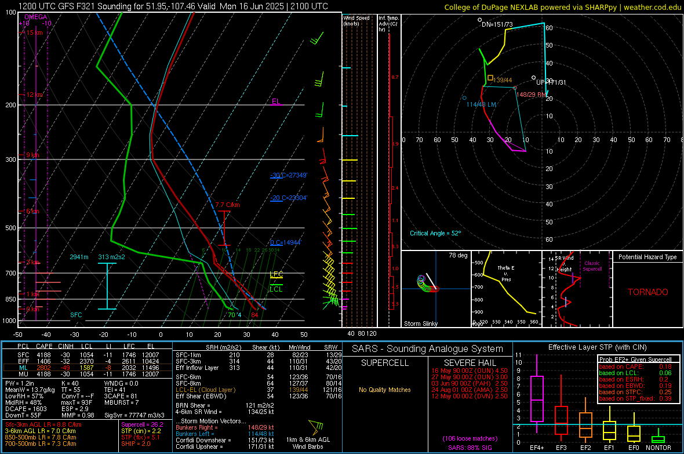
Task: Click the 'LCL-EL (Cloud Layer)' shear row
Action: [x=259, y=390]
